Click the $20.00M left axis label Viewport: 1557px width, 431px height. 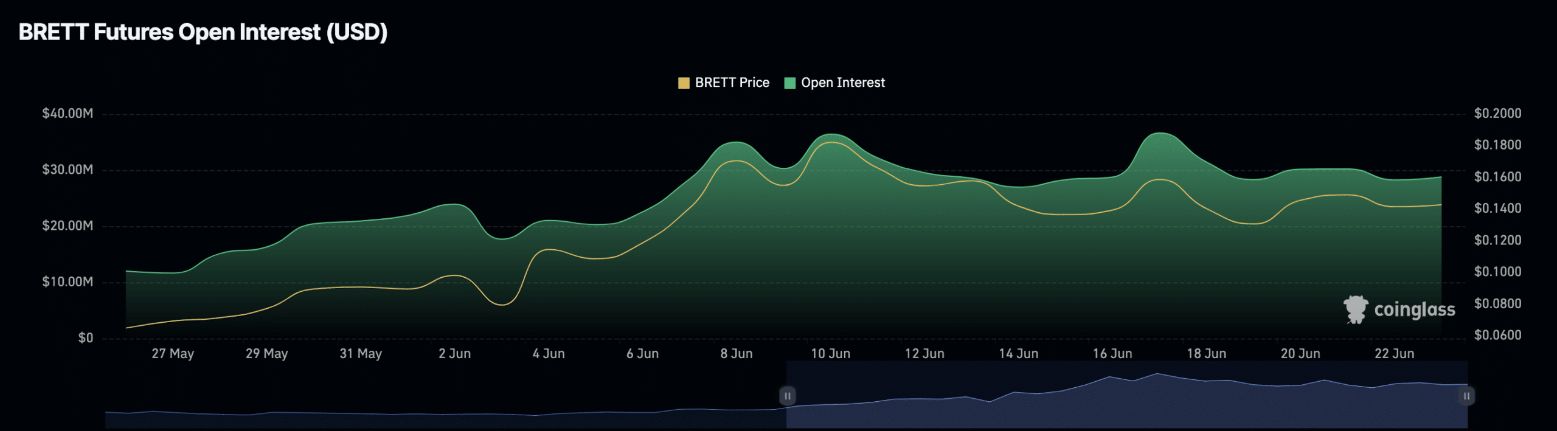tap(68, 226)
